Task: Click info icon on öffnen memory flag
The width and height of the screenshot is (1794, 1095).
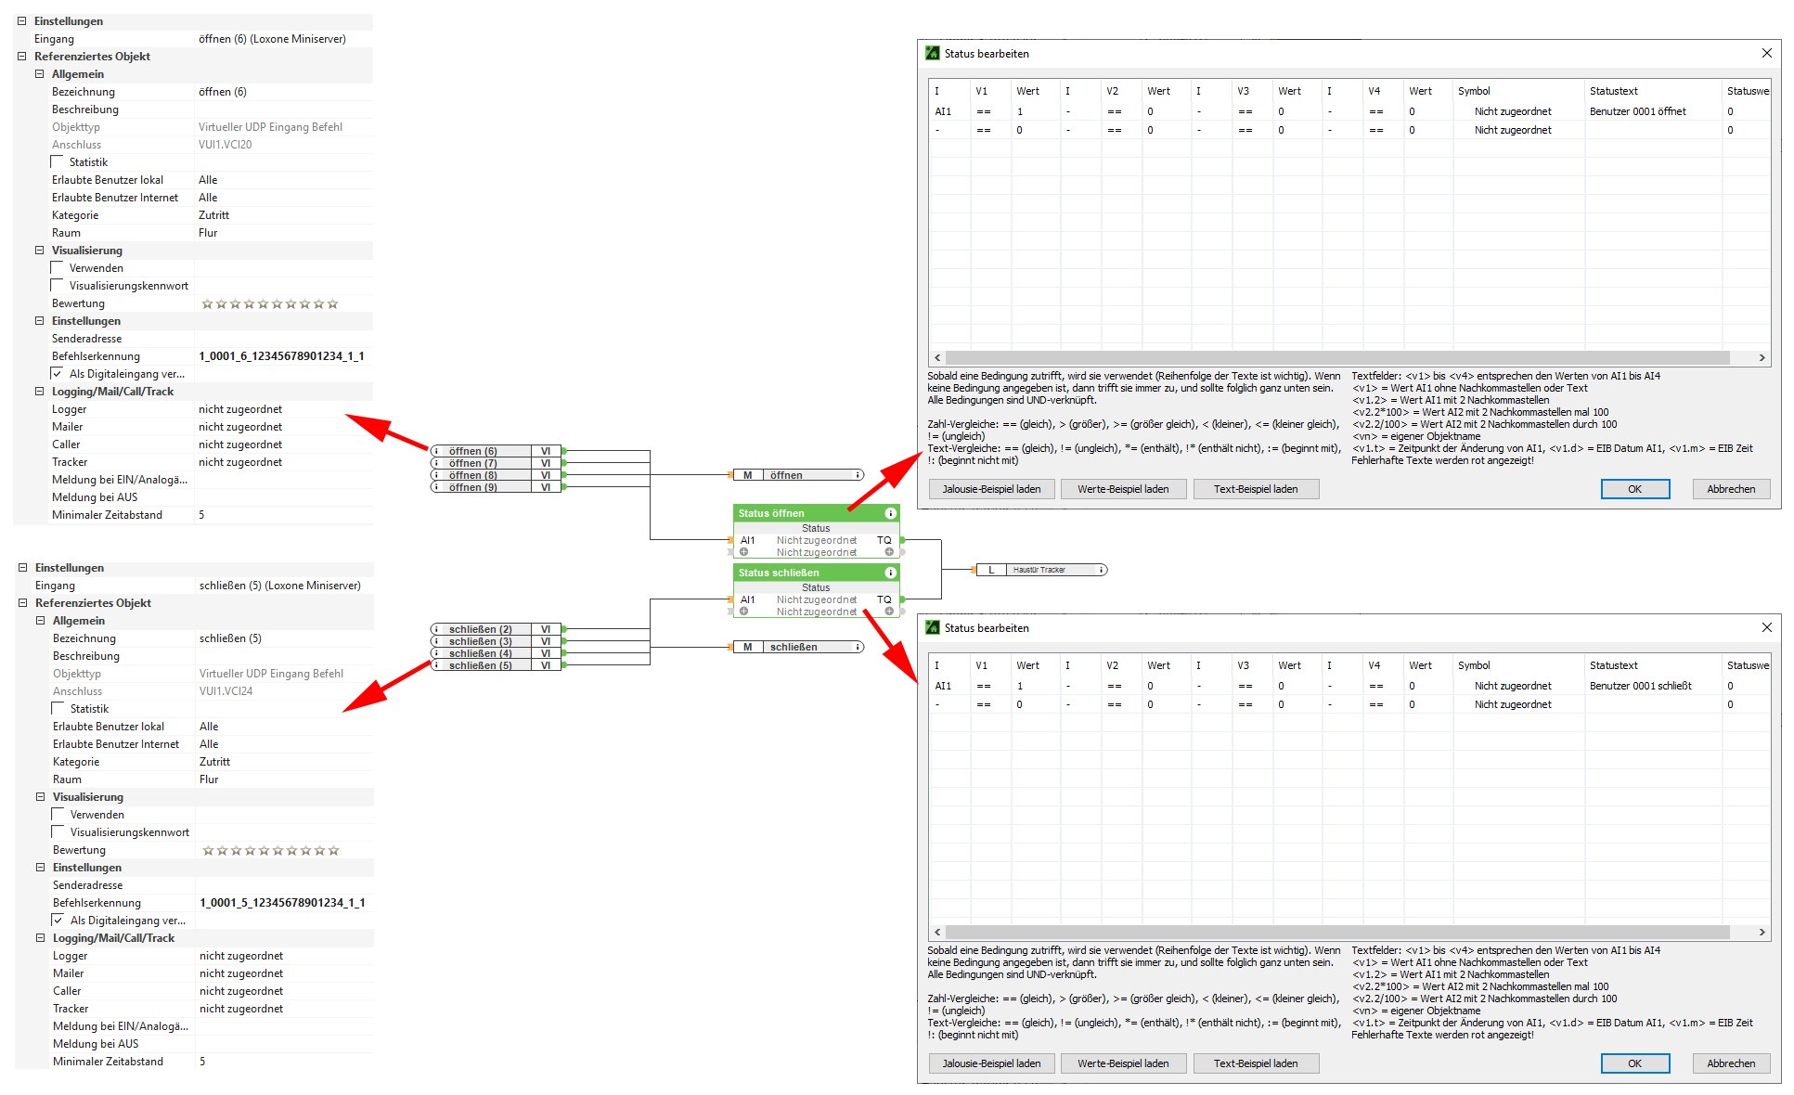Action: 858,475
